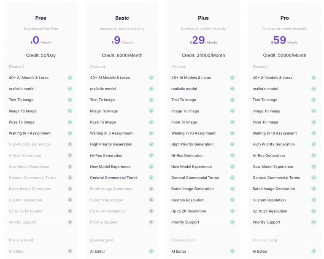Click grey cross beside Free plan's AI Editor

[x=70, y=251]
